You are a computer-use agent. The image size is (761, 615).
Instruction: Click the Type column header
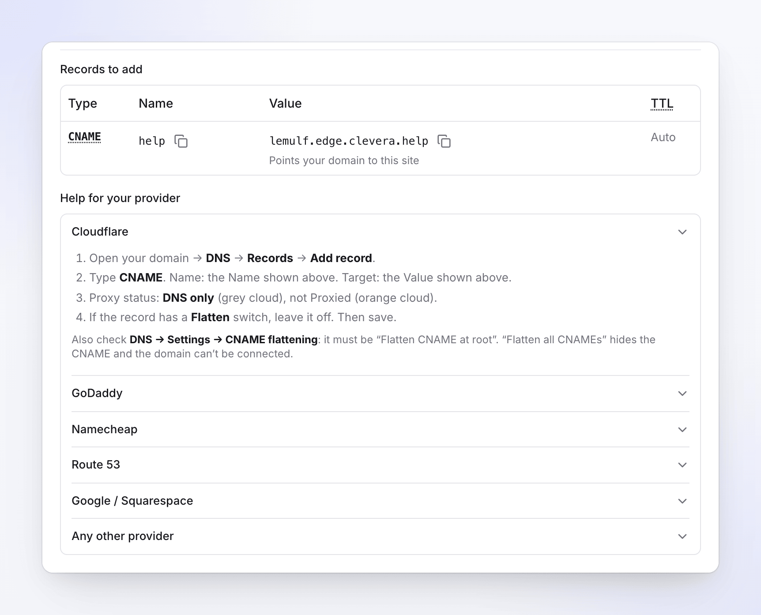[83, 104]
